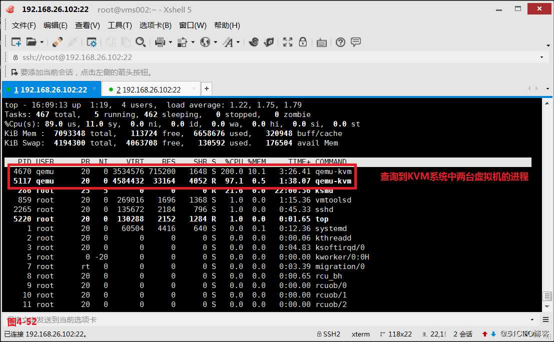Click the SSH2 status bar entry
The height and width of the screenshot is (342, 554).
point(329,334)
